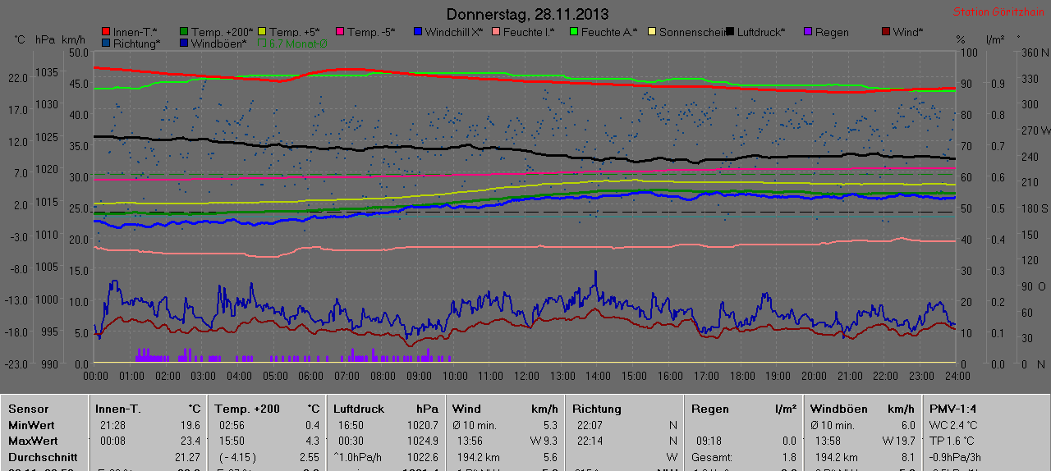Click the navy Windböen legend swatch
This screenshot has height=471, width=1051.
pos(185,43)
